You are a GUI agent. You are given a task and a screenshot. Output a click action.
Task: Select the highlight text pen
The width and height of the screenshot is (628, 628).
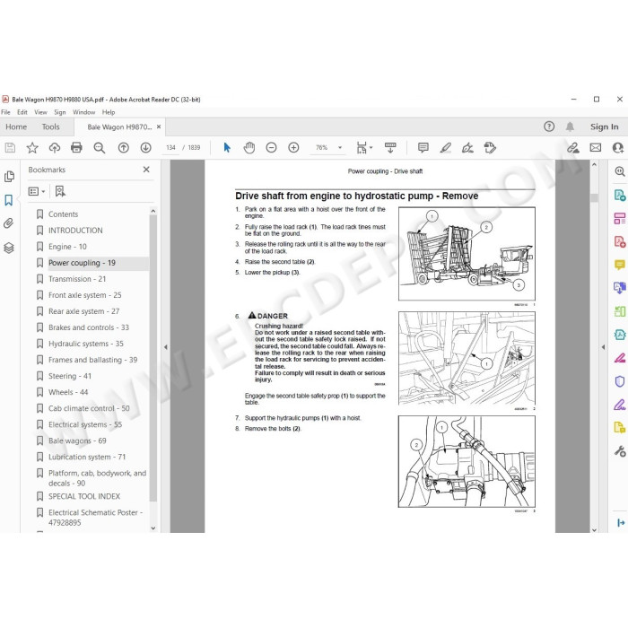tap(445, 148)
